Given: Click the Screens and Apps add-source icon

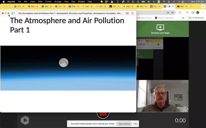Looking at the screenshot, I should pyautogui.click(x=160, y=28).
